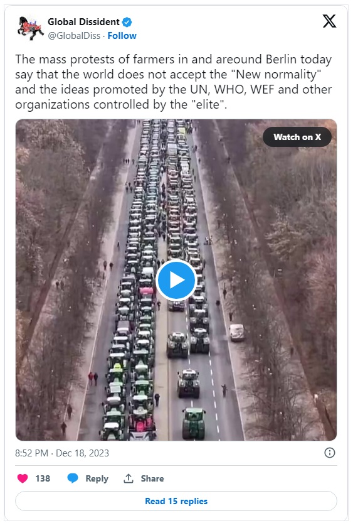Play the tractor protest video

pos(176,280)
